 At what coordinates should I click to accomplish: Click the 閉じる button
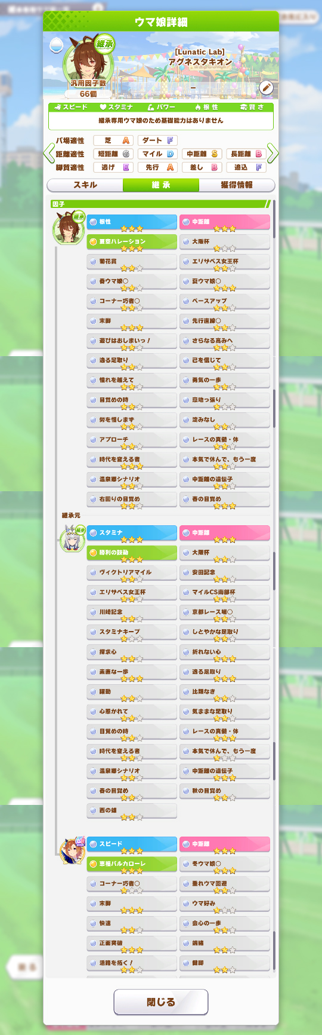[161, 1002]
